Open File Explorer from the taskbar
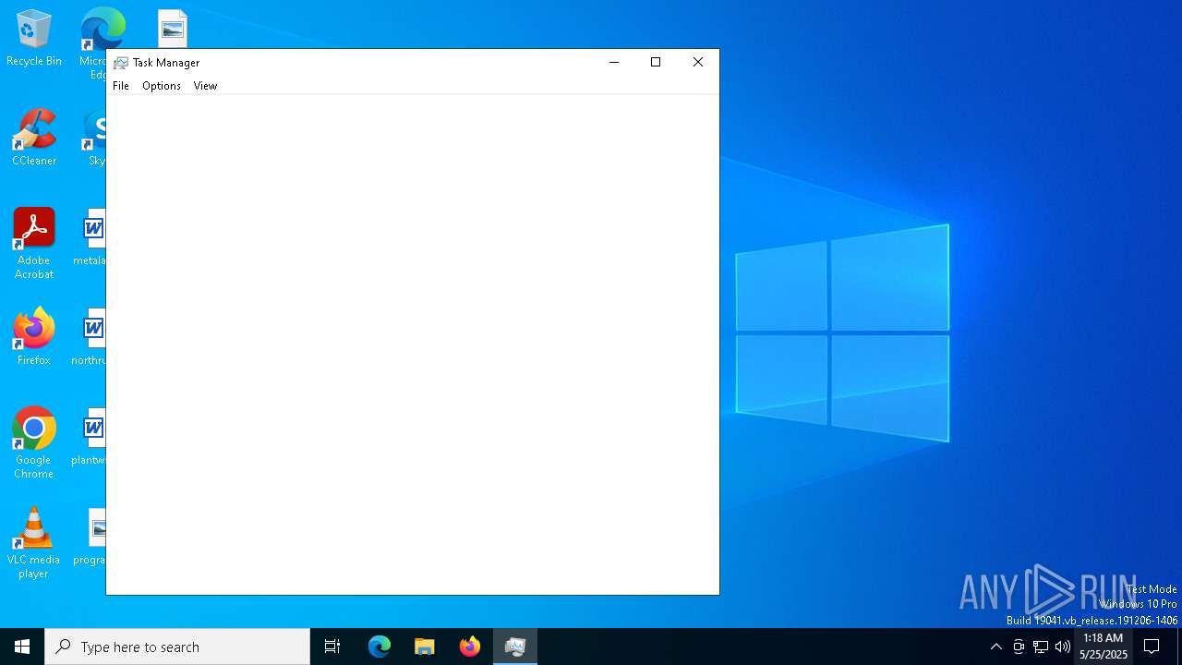This screenshot has height=665, width=1182. [425, 647]
